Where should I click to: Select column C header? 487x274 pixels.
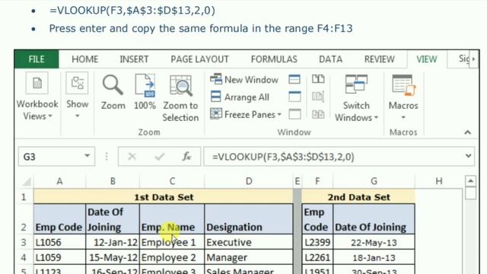click(x=172, y=181)
